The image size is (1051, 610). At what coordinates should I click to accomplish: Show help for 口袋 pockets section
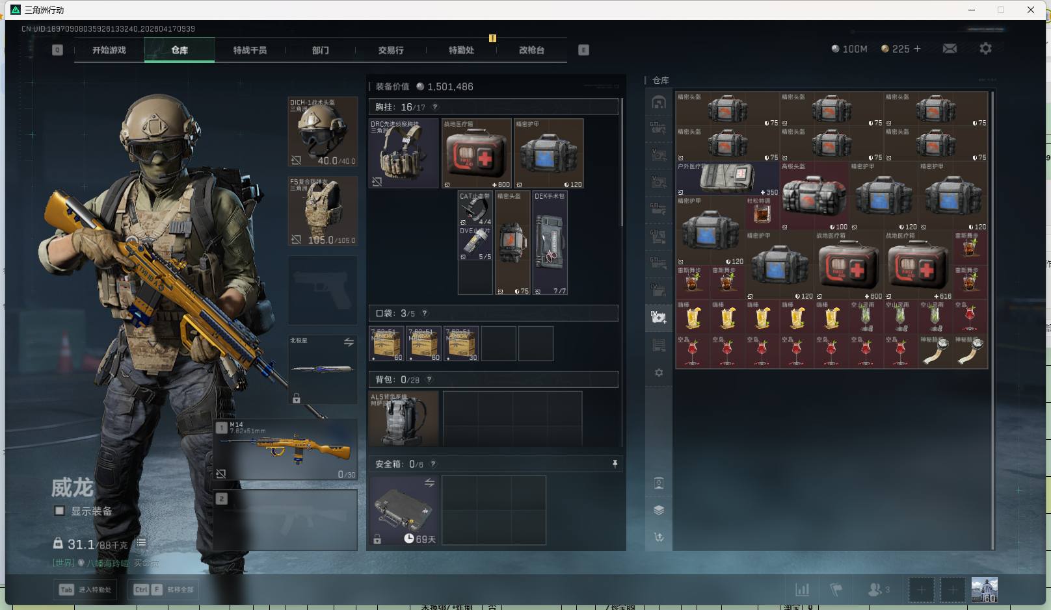tap(425, 313)
